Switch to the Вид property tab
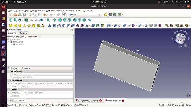This screenshot has height=107, width=191. coord(10,100)
